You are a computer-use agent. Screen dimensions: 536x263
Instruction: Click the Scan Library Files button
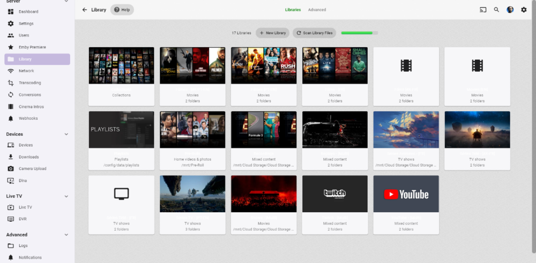pos(315,33)
